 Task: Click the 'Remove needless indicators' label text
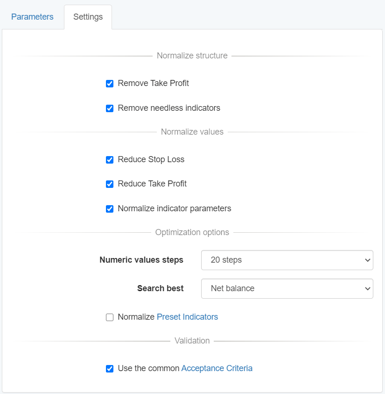(x=168, y=108)
